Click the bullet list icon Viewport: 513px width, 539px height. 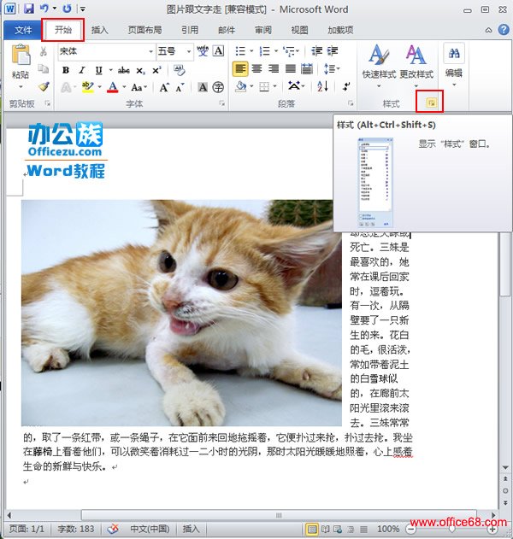coord(241,51)
